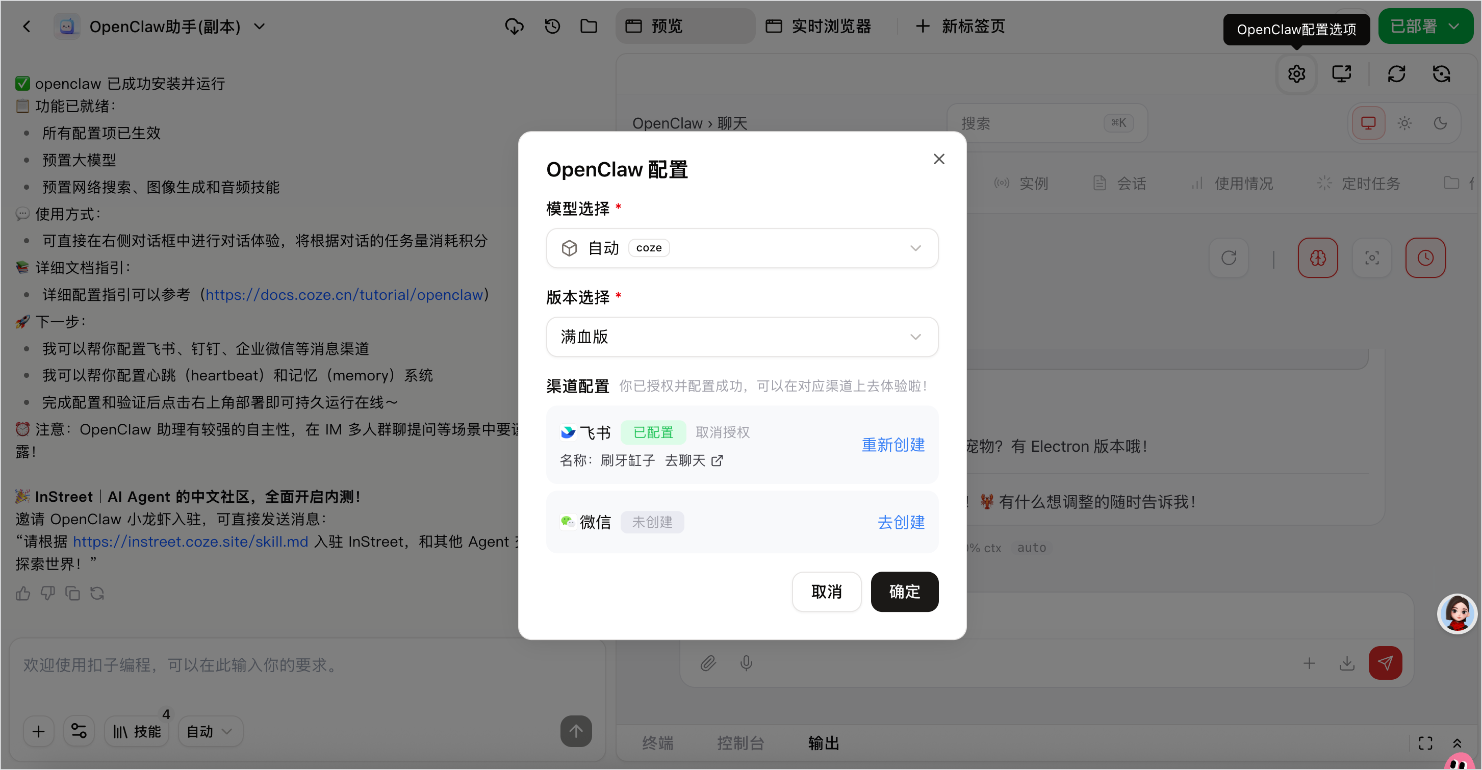
Task: Open the 自动 mode dropdown in input bar
Action: [210, 731]
